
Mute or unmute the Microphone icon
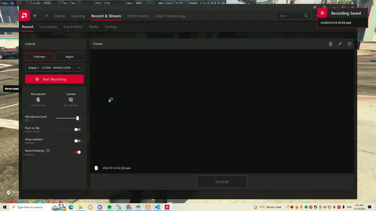[x=38, y=100]
